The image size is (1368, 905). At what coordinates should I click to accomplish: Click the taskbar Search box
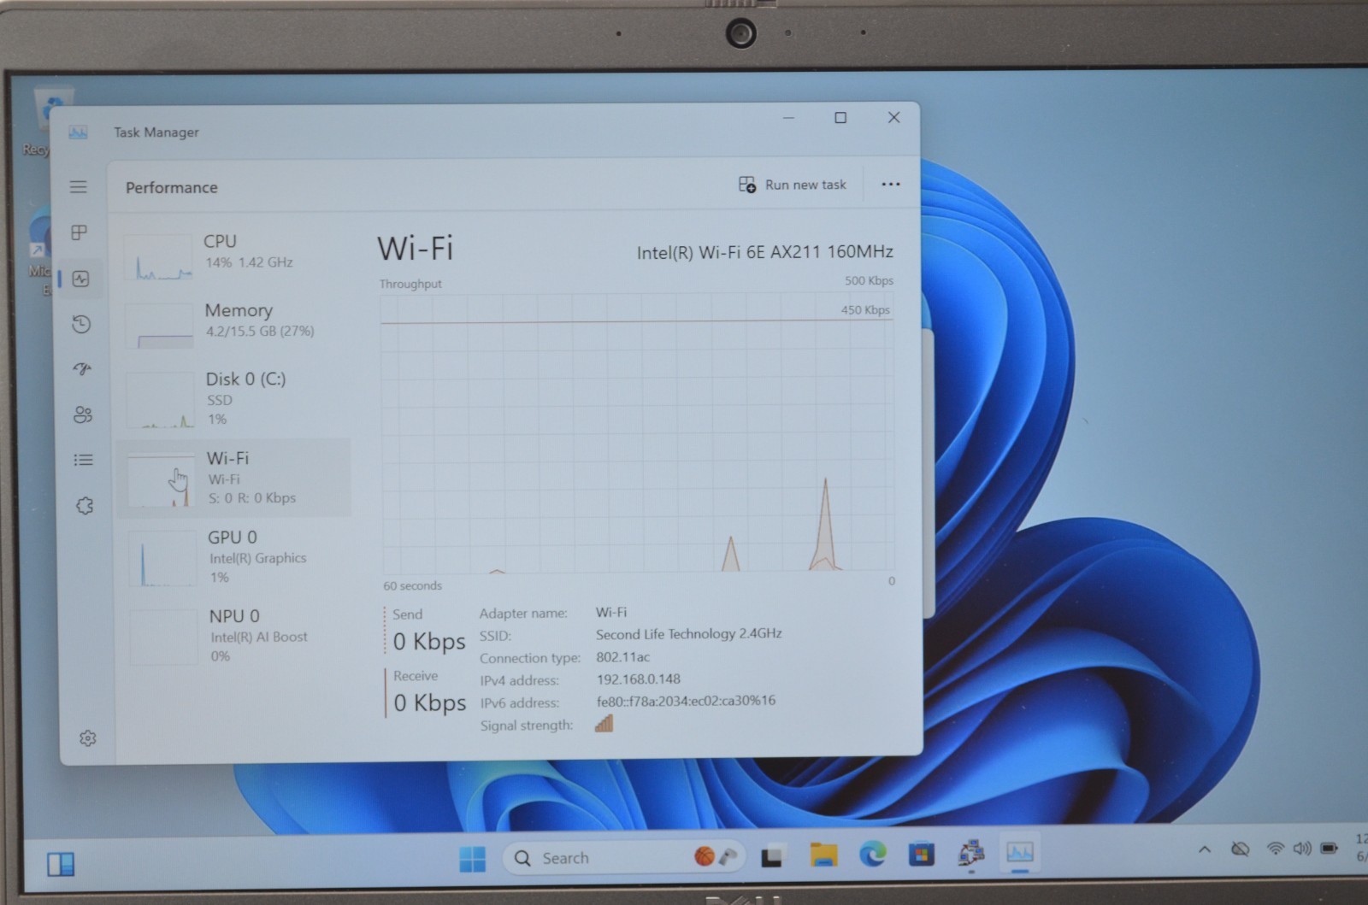pos(624,857)
